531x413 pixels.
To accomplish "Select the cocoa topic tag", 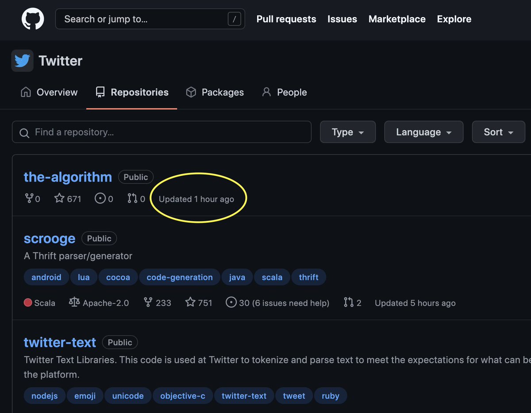I will coord(118,277).
